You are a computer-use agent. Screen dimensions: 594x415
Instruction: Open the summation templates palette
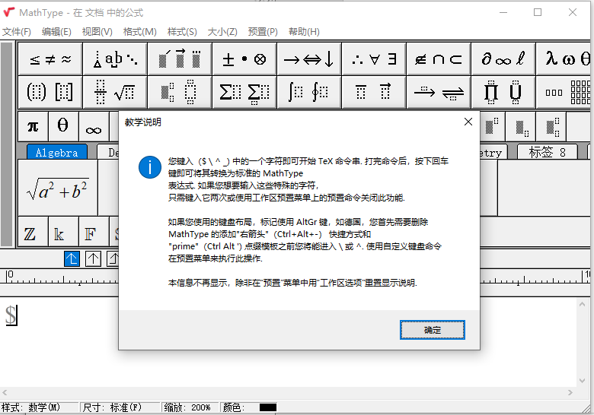coord(244,92)
